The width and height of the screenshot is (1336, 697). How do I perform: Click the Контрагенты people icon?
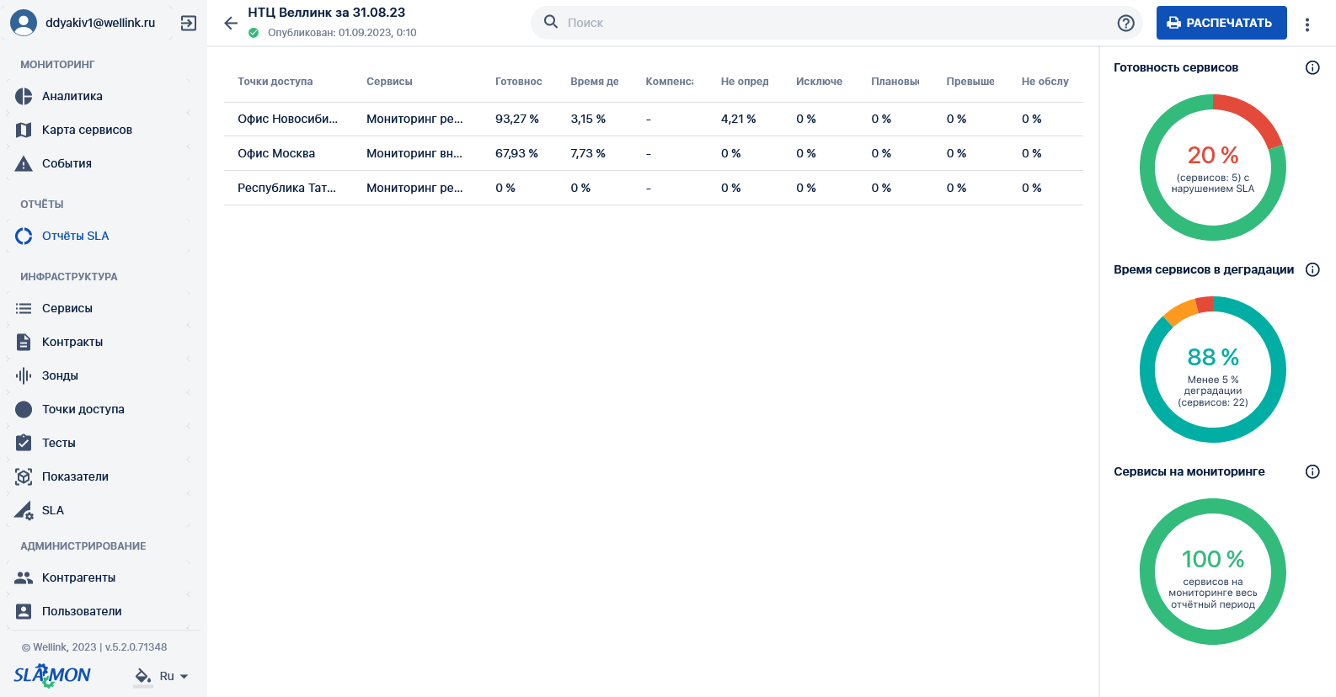tap(24, 577)
